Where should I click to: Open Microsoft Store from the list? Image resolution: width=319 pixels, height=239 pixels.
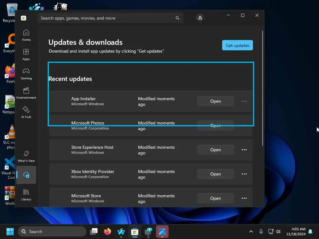[216, 198]
